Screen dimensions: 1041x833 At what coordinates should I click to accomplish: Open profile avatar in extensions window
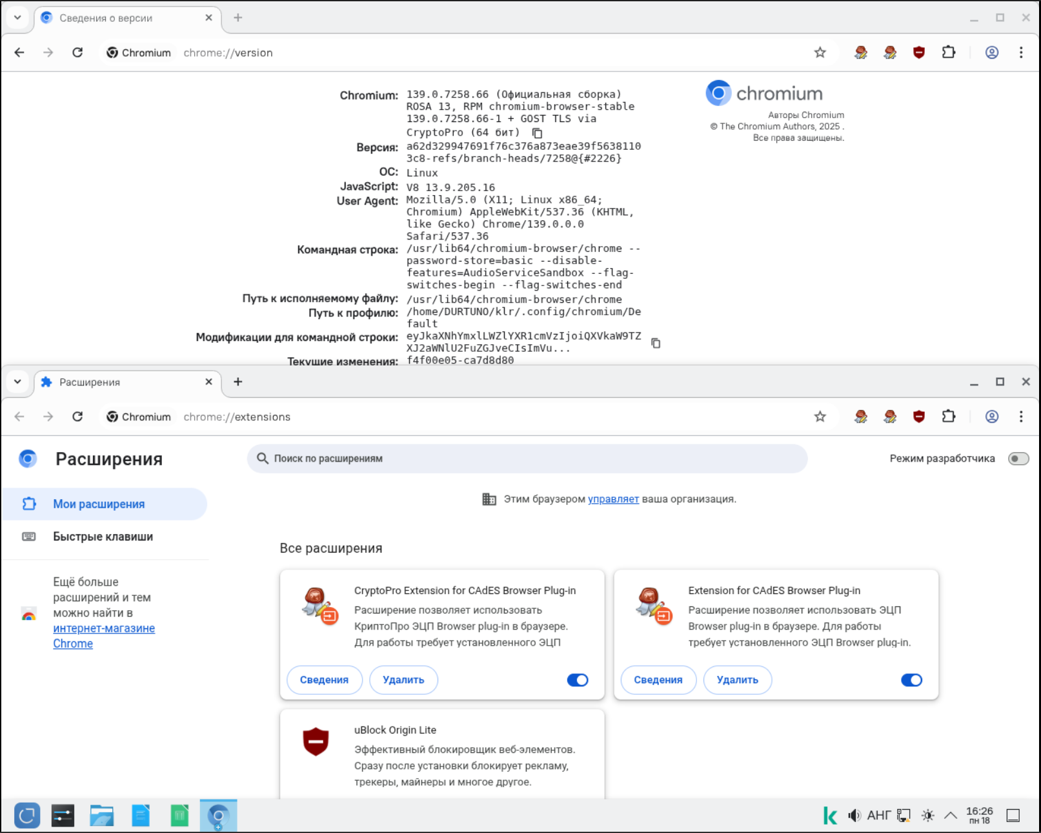(x=992, y=416)
